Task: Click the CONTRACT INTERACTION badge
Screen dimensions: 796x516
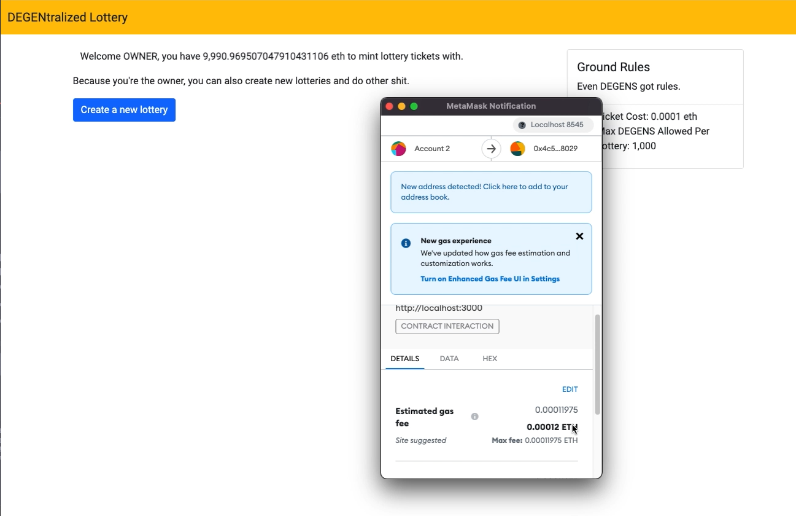Action: [x=447, y=326]
